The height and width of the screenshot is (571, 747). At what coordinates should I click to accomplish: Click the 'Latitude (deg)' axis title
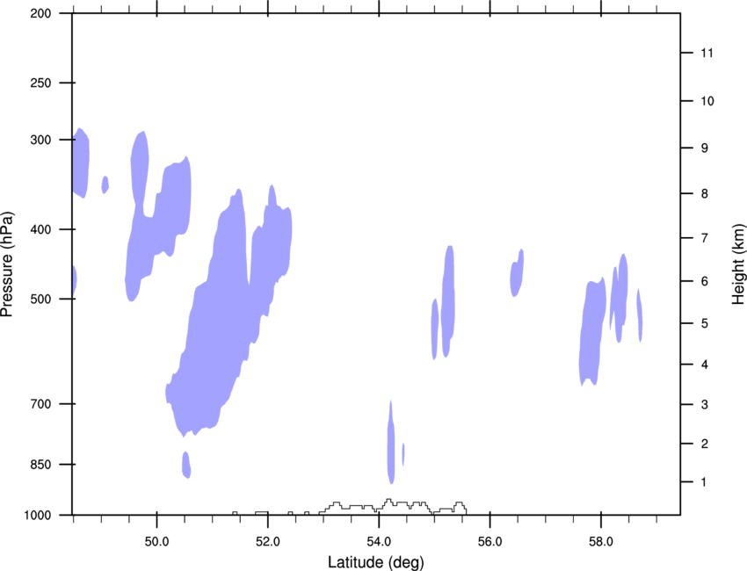coord(375,562)
